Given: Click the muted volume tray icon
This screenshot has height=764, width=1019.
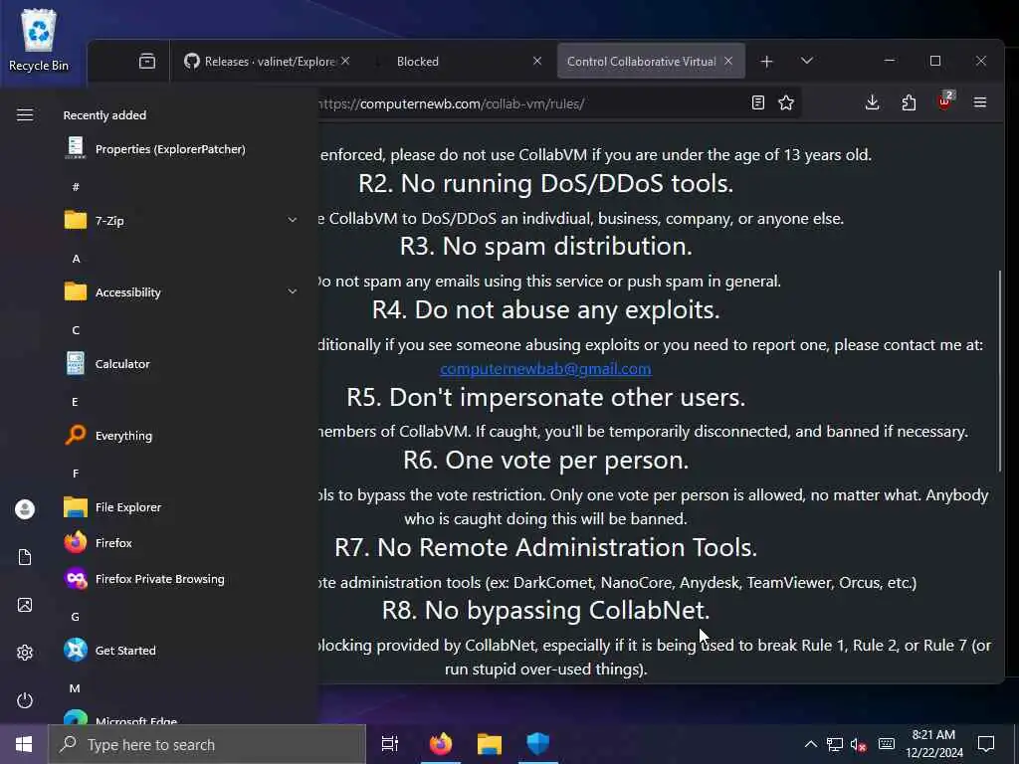Looking at the screenshot, I should 859,744.
